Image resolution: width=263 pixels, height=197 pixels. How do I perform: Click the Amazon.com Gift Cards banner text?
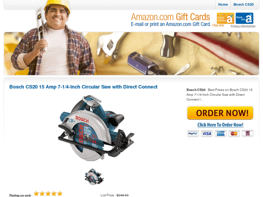click(170, 17)
